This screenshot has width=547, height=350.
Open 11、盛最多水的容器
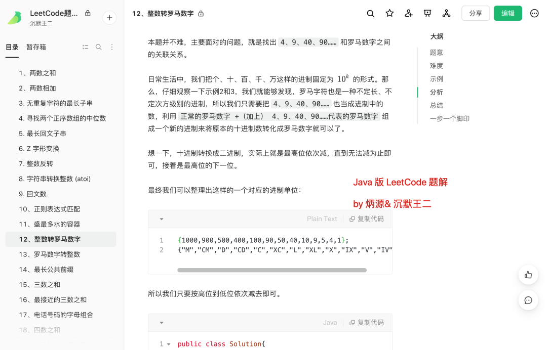tap(61, 224)
